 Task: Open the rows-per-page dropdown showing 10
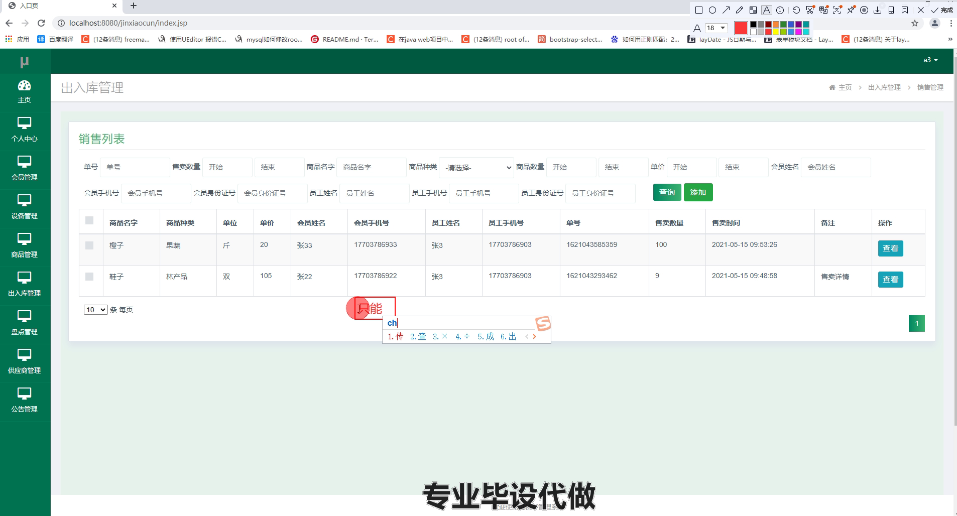click(x=95, y=310)
